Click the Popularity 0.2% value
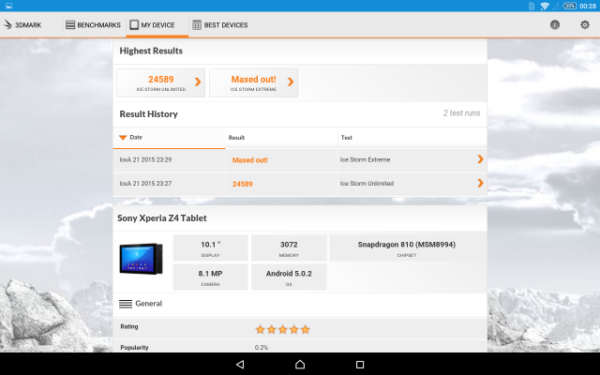Viewport: 600px width, 375px height. pyautogui.click(x=262, y=348)
